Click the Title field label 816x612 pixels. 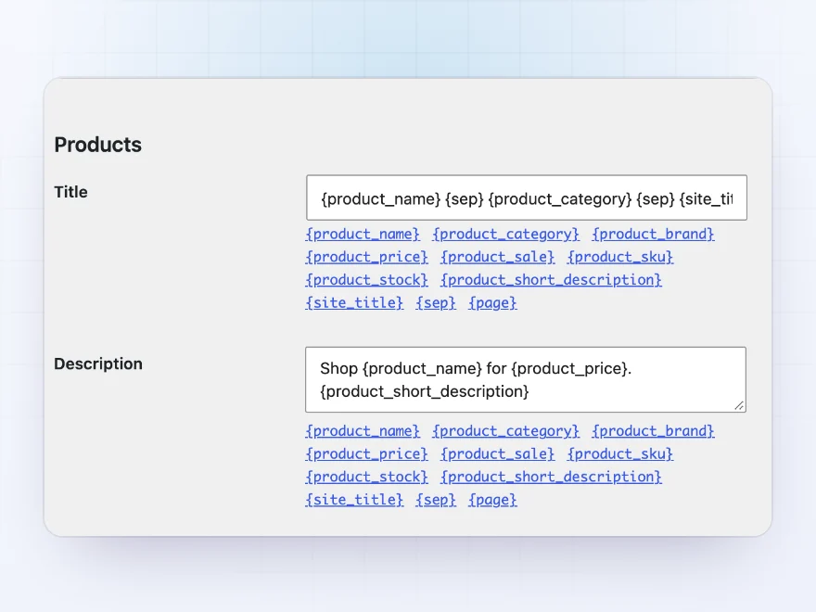[x=70, y=192]
